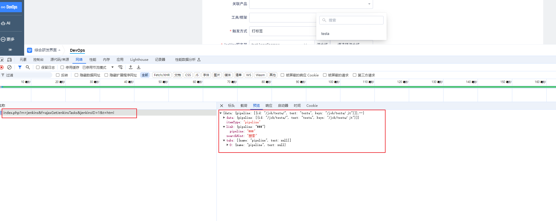Filter by CSS requests

point(188,75)
